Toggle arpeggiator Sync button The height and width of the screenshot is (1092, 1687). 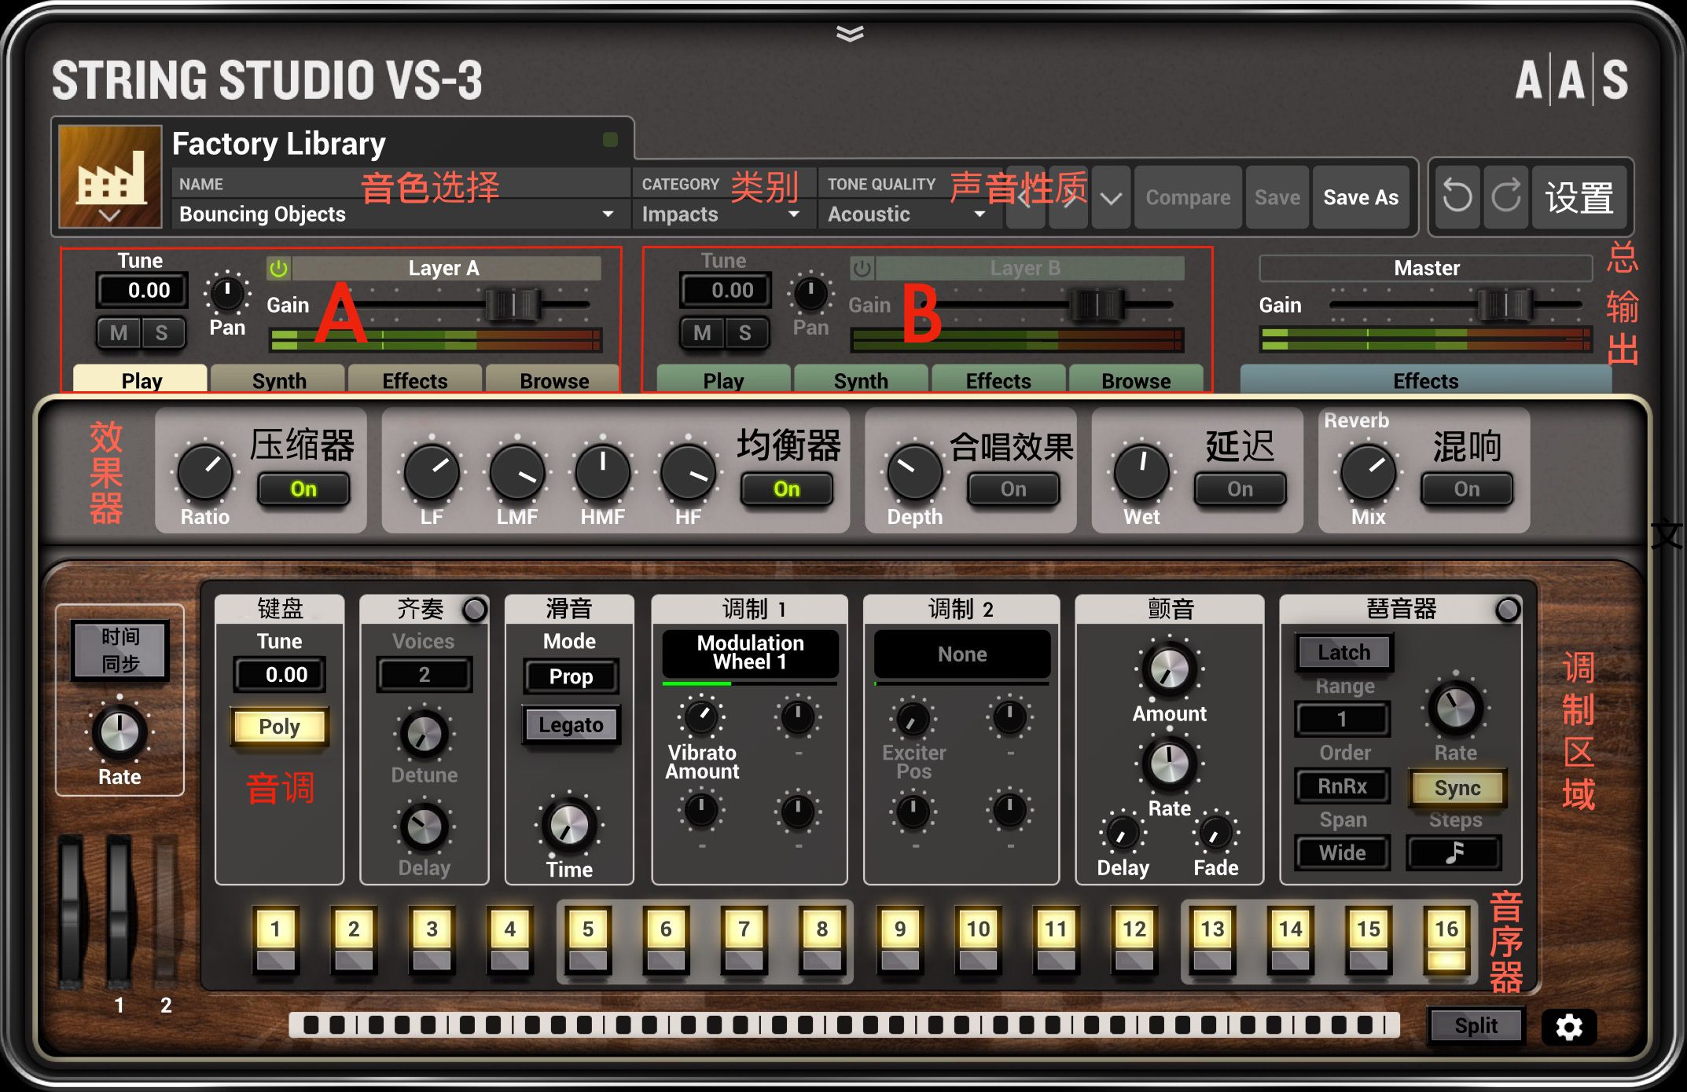pos(1457,788)
